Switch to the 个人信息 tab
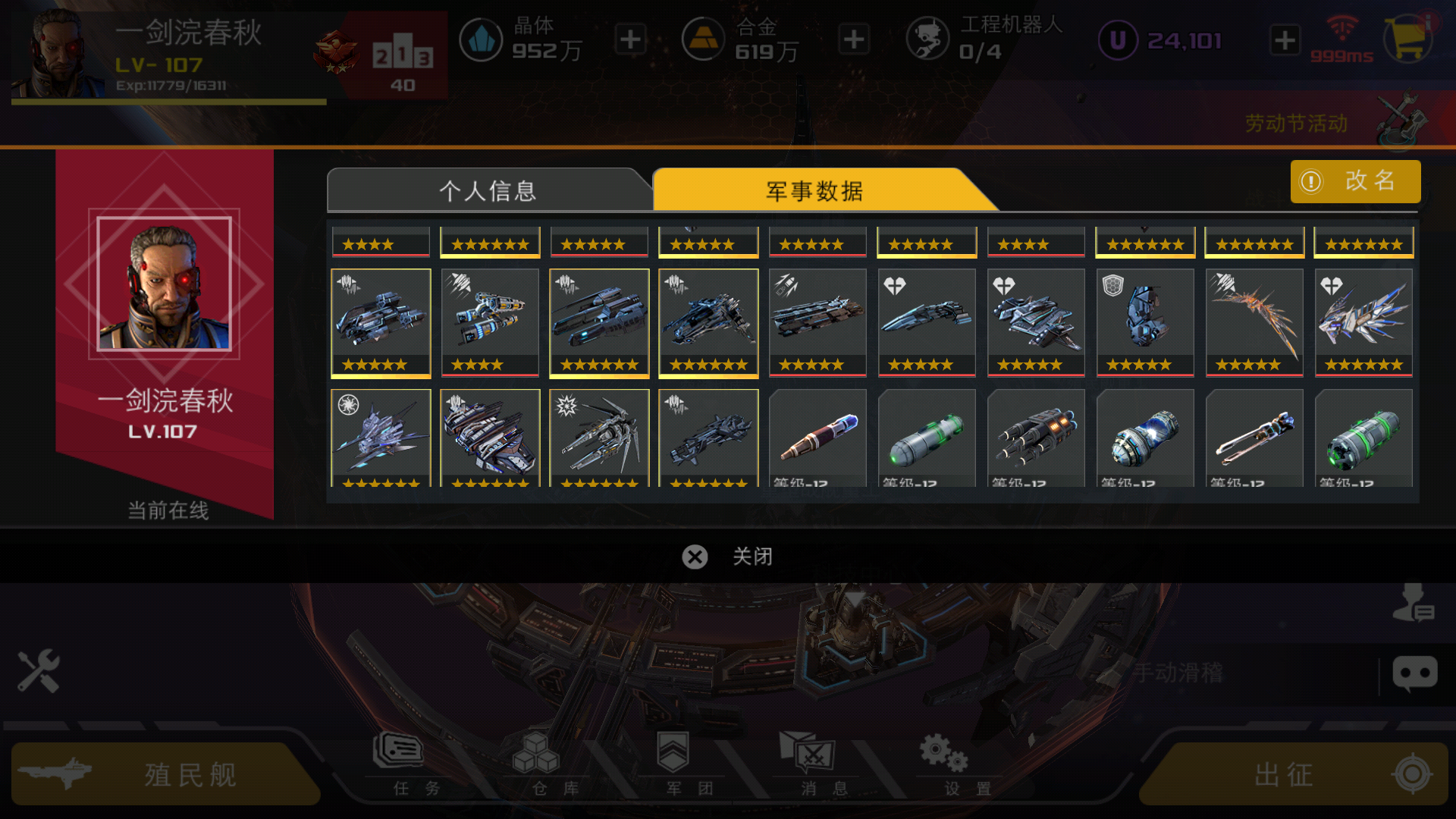Viewport: 1456px width, 819px height. tap(488, 190)
